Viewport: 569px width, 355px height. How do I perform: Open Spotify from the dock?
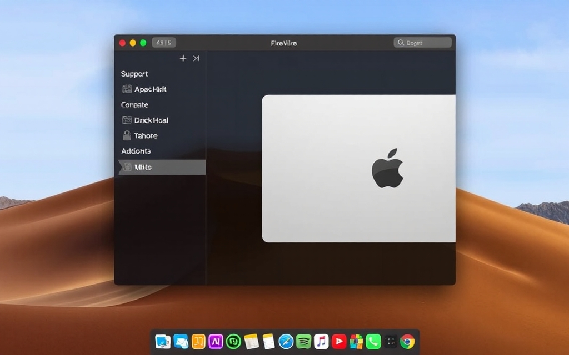click(304, 342)
